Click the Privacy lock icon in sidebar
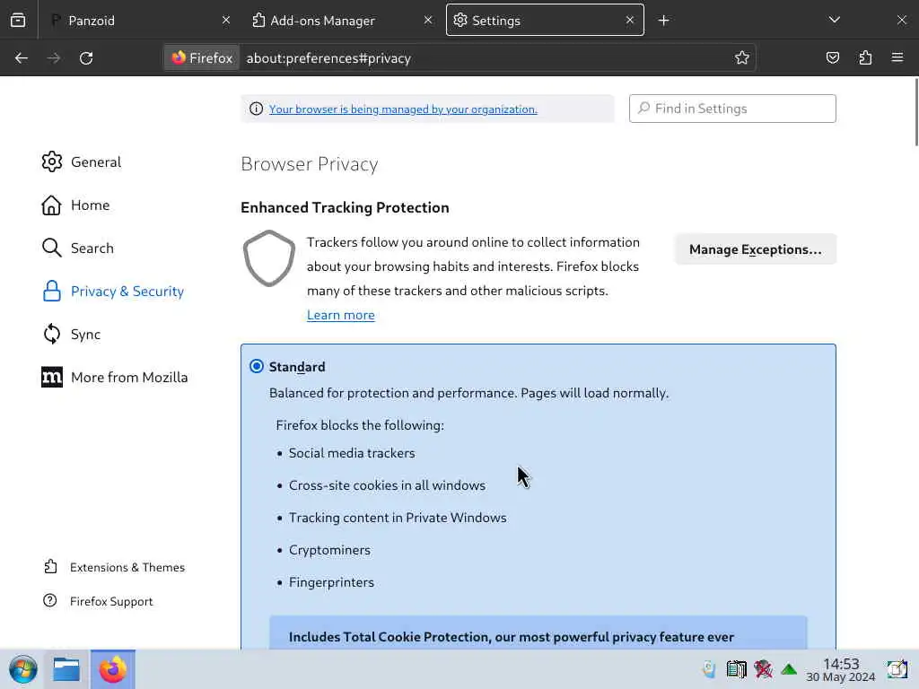Screen dimensions: 919x689 (51, 292)
